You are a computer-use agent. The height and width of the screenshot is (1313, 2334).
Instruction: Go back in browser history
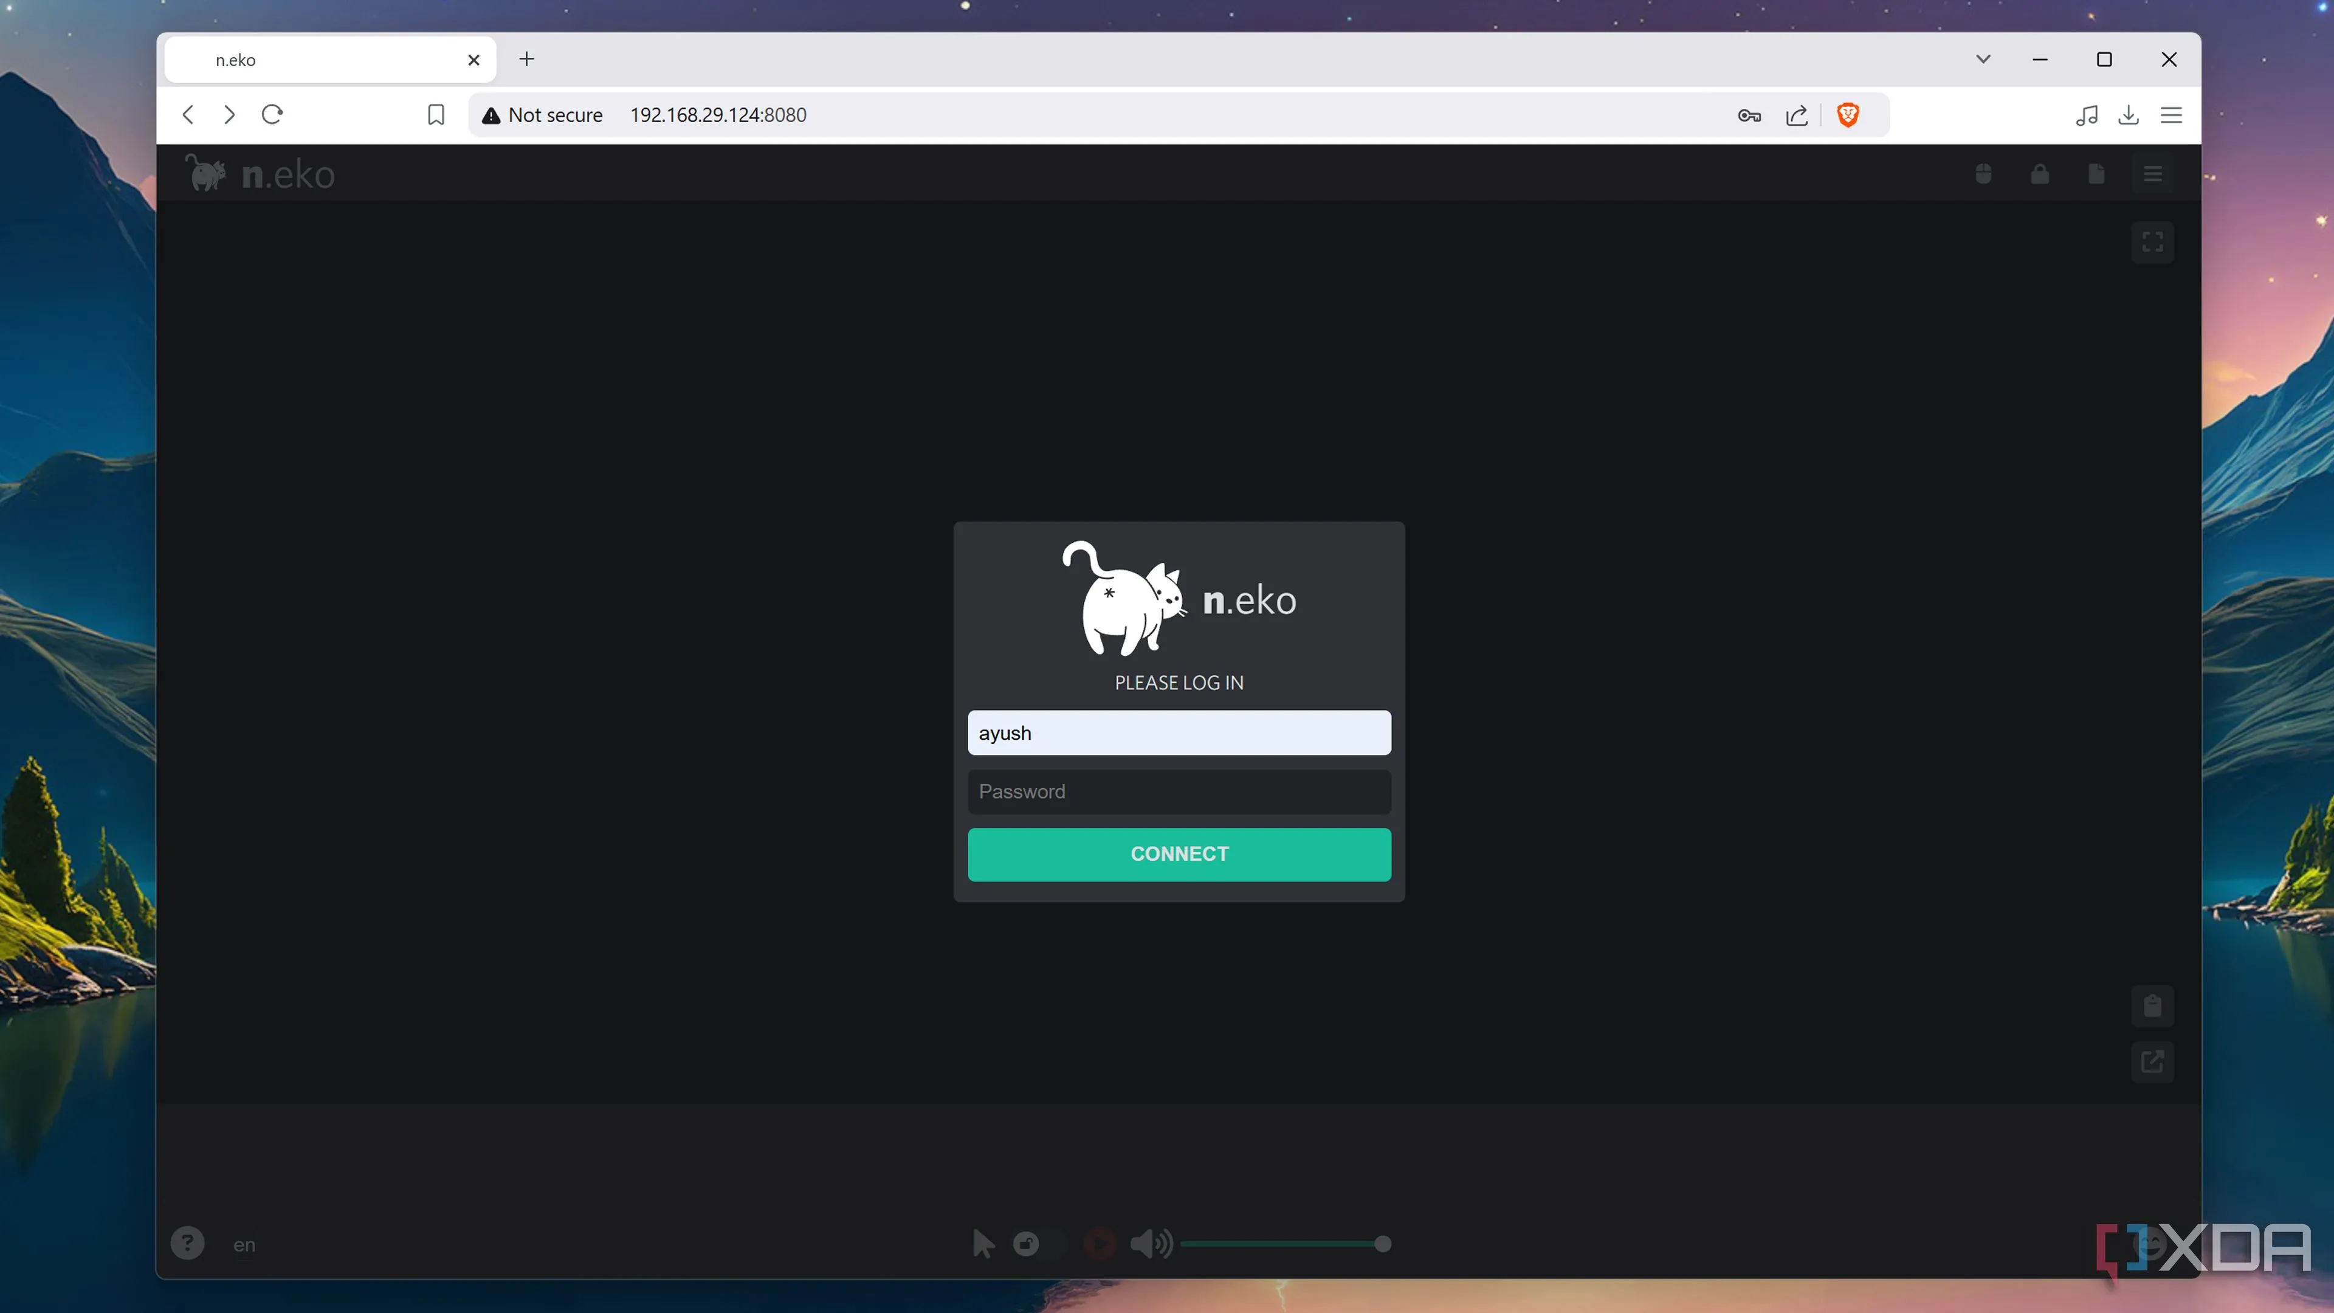(x=188, y=115)
